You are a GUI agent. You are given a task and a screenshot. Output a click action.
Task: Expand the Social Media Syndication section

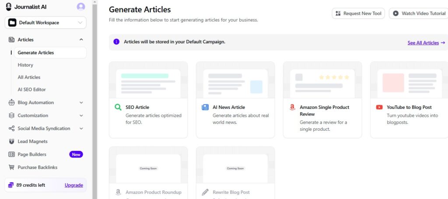81,129
